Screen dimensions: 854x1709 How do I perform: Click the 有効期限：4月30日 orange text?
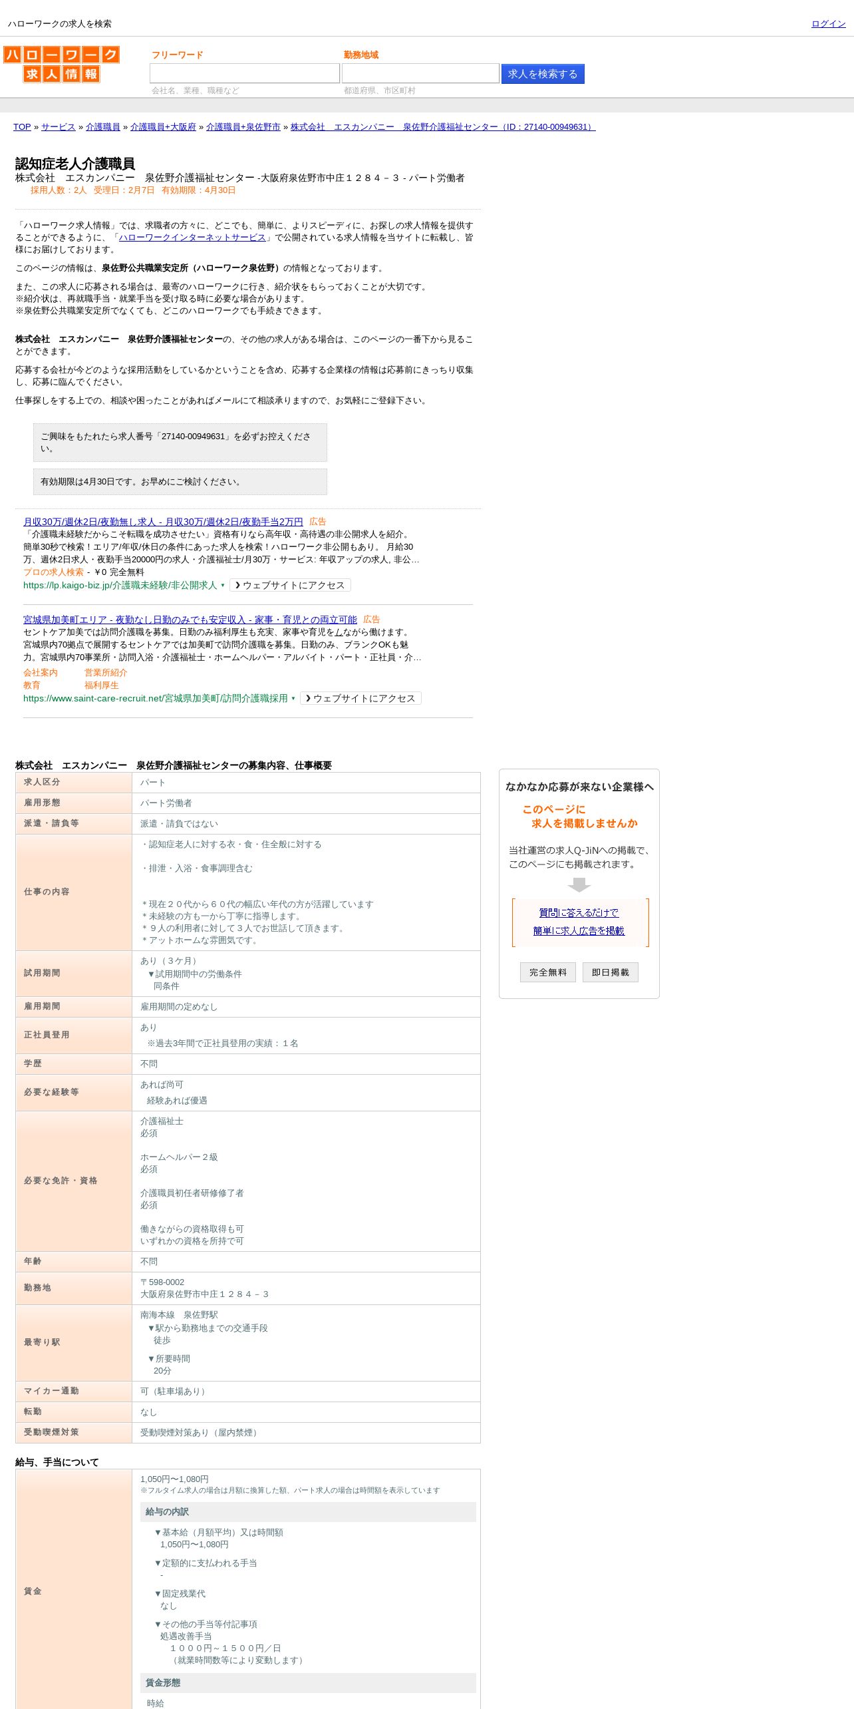(x=199, y=190)
